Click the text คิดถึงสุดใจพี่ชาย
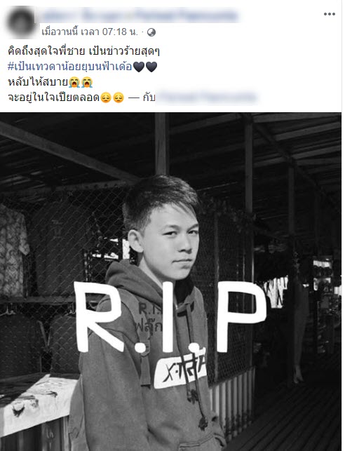 [x=46, y=51]
